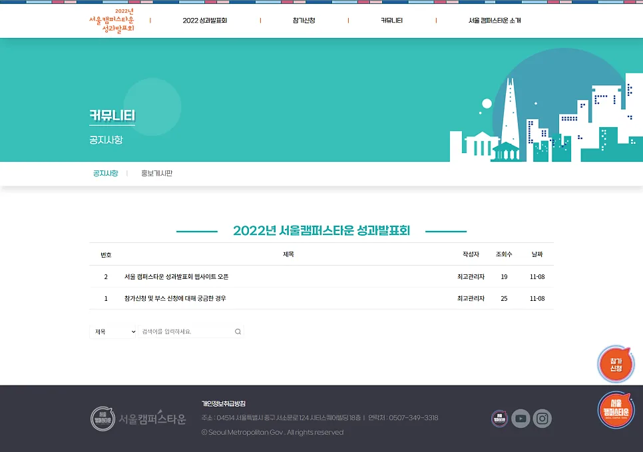Open the YouTube icon in footer
The width and height of the screenshot is (643, 452).
coord(521,418)
